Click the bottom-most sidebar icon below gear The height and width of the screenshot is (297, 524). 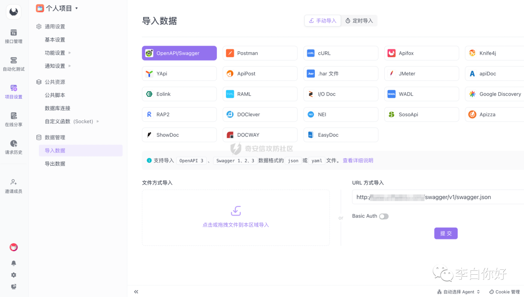(14, 287)
